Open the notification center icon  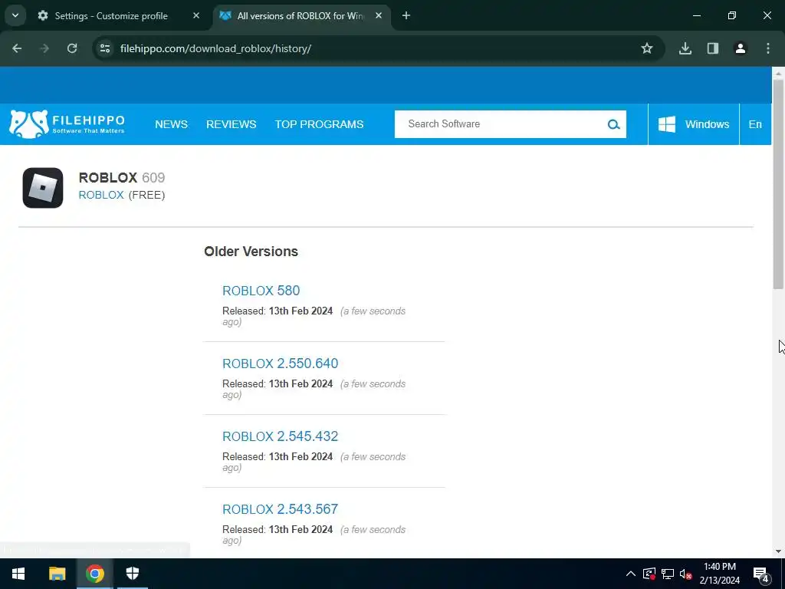pyautogui.click(x=761, y=574)
